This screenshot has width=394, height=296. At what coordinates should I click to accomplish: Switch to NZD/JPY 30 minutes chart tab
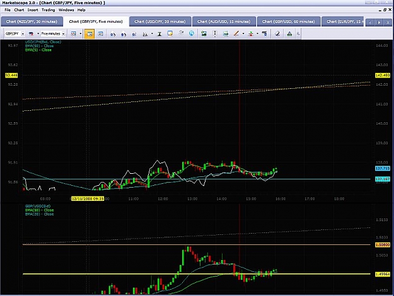pyautogui.click(x=32, y=21)
